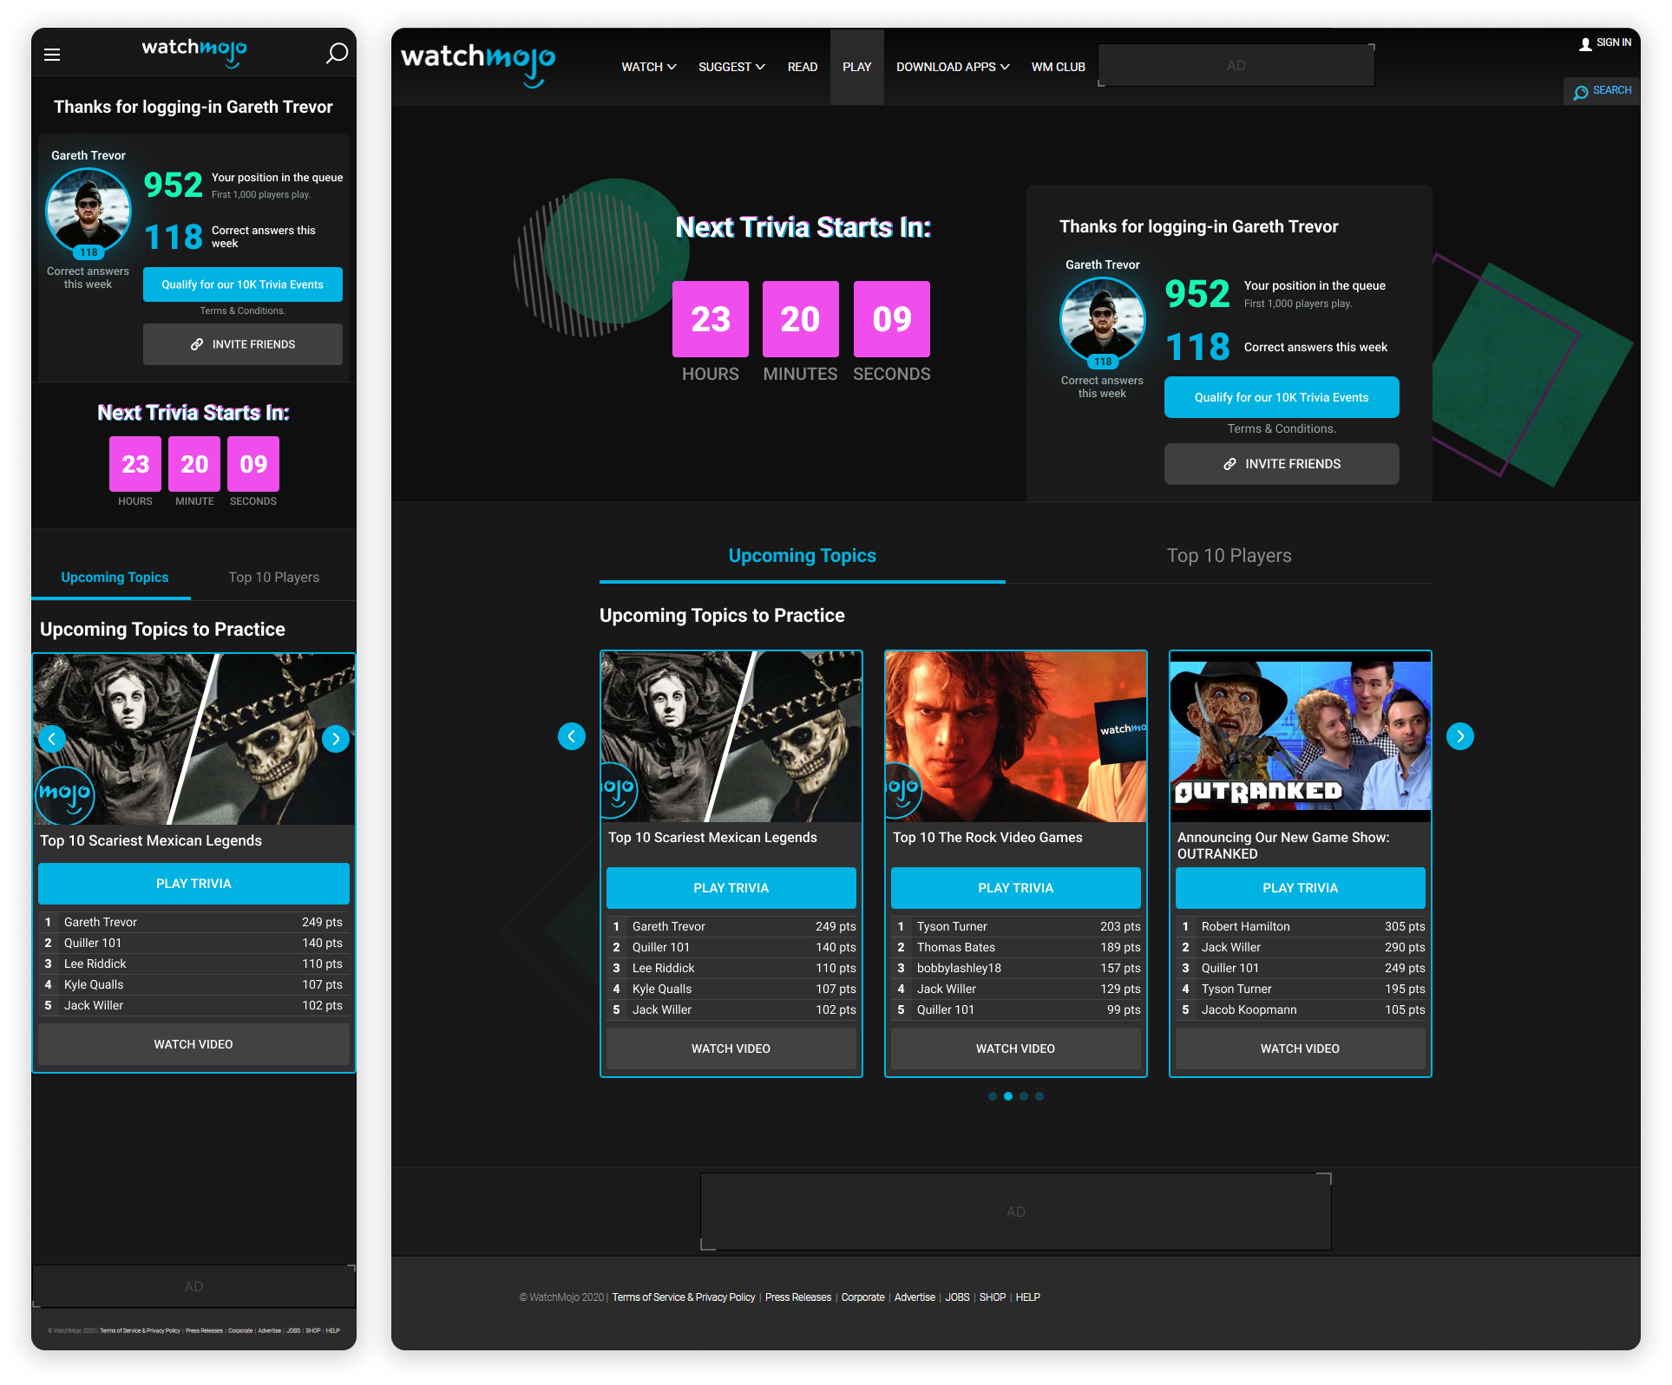The image size is (1672, 1385).
Task: Open mobile Terms & Conditions link
Action: pyautogui.click(x=243, y=310)
